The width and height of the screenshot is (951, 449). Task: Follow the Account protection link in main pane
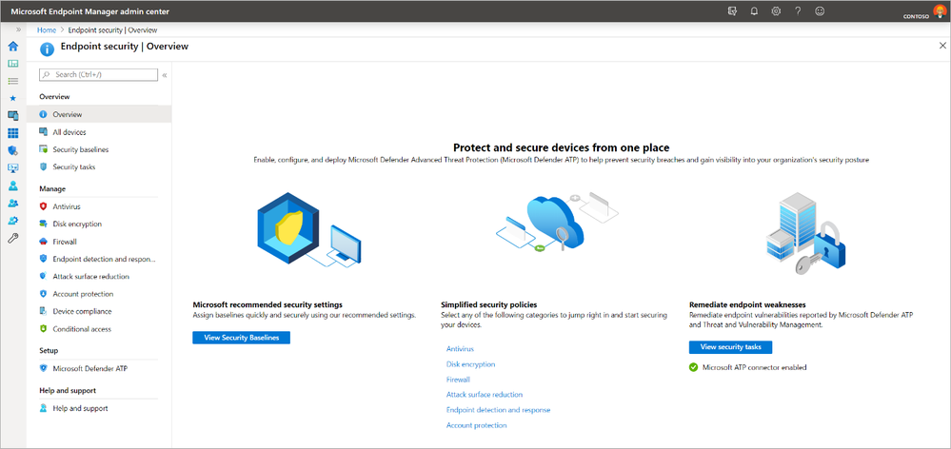point(477,425)
